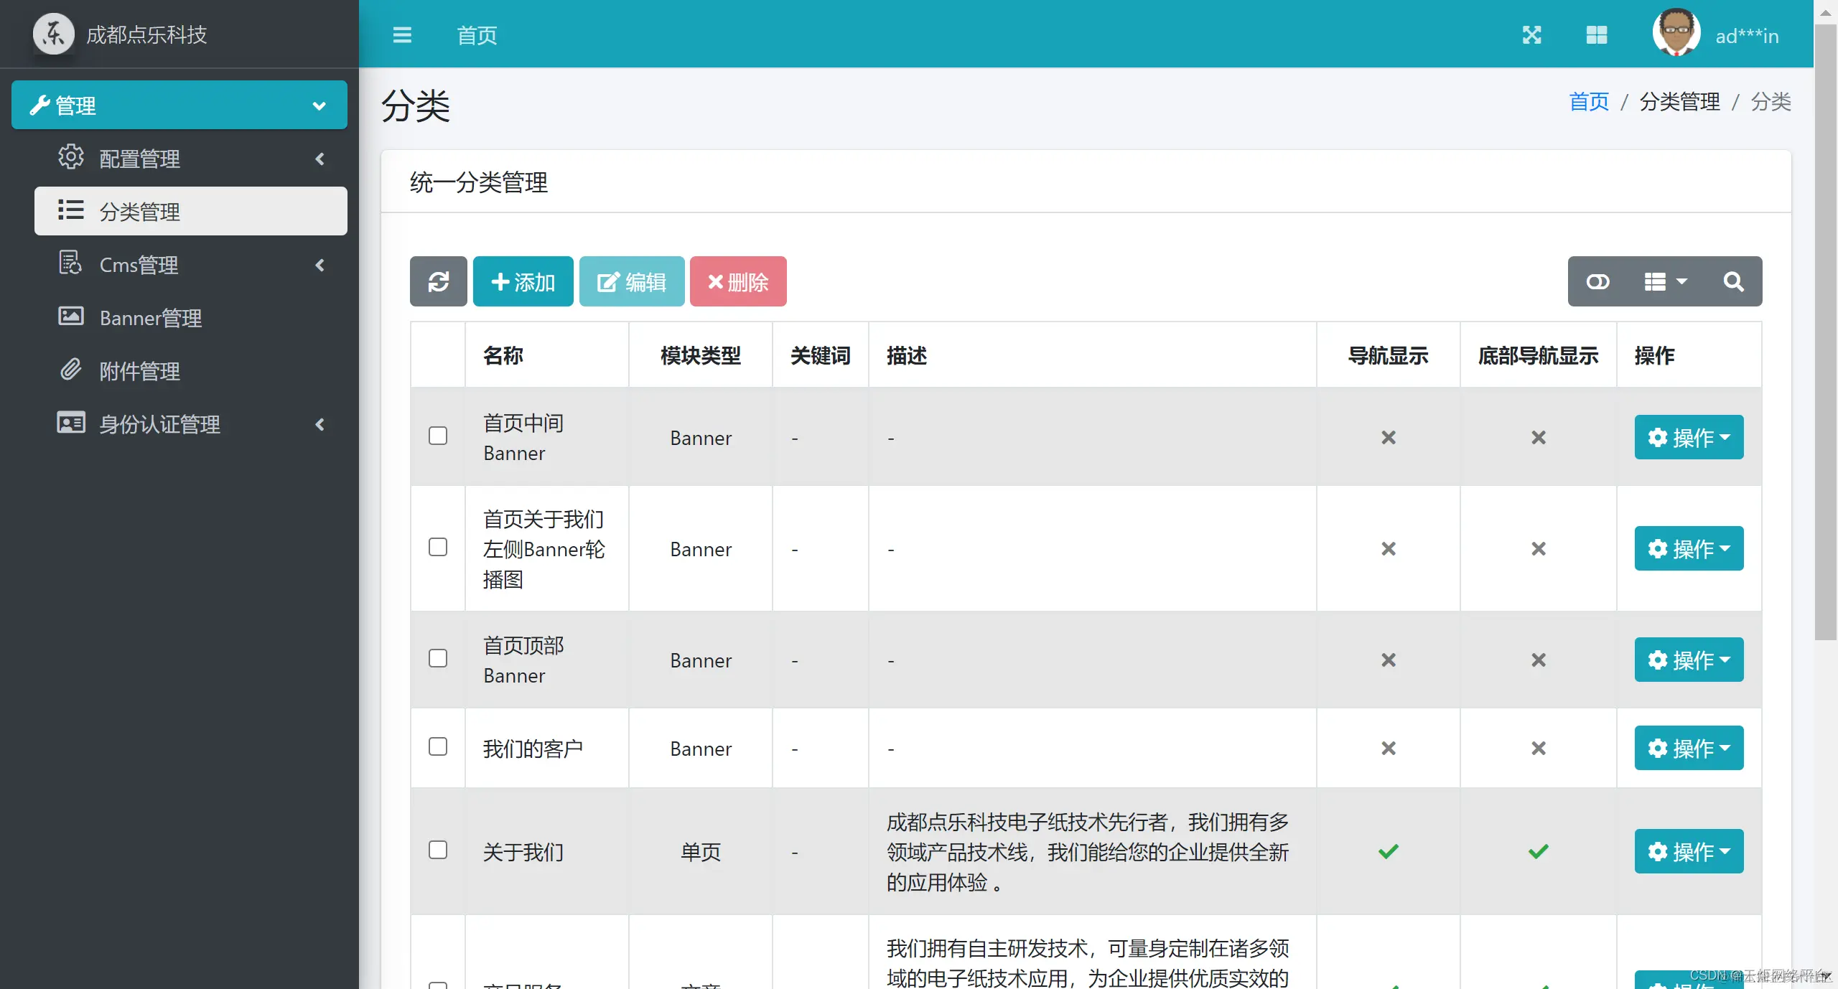Click the hamburger menu toggle icon
Screen dimensions: 1838x989
(x=402, y=35)
